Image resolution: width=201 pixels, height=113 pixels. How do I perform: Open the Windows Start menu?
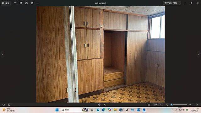pos(57,110)
